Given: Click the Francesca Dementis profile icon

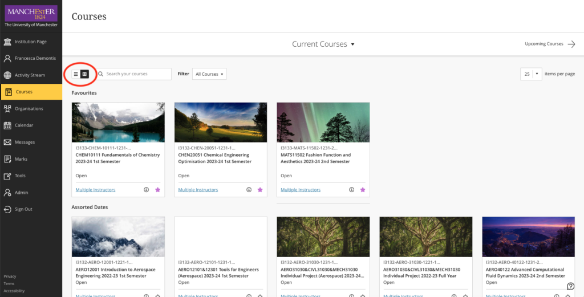Looking at the screenshot, I should (7, 59).
